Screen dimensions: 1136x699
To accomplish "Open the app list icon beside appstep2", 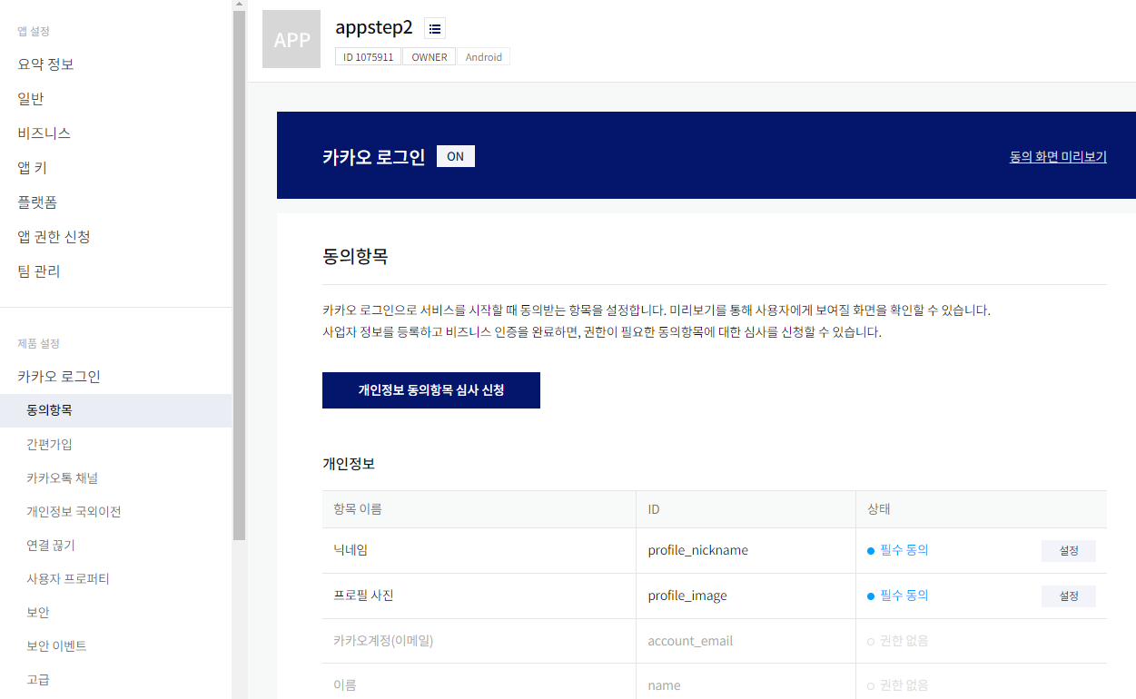I will tap(435, 28).
